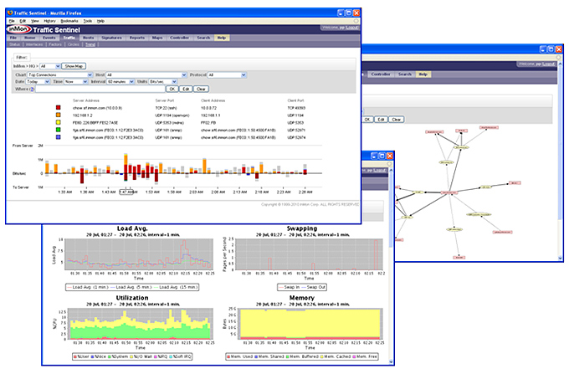This screenshot has width=569, height=374.
Task: Select the Filter tab label
Action: pos(22,58)
